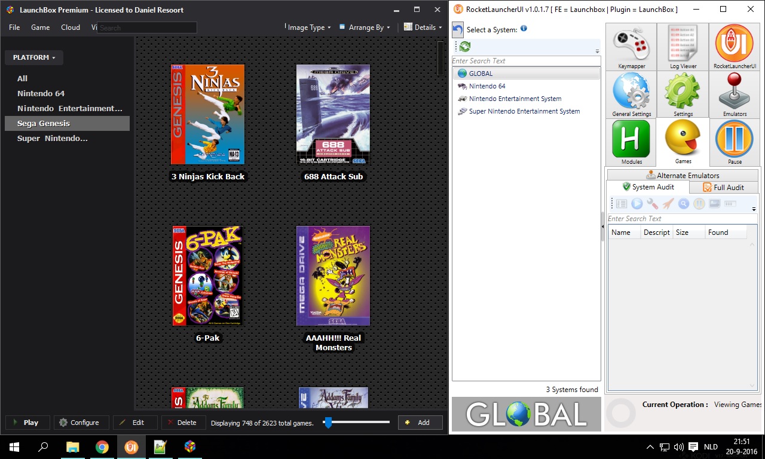
Task: Switch to the Full Audit tab
Action: (x=724, y=188)
